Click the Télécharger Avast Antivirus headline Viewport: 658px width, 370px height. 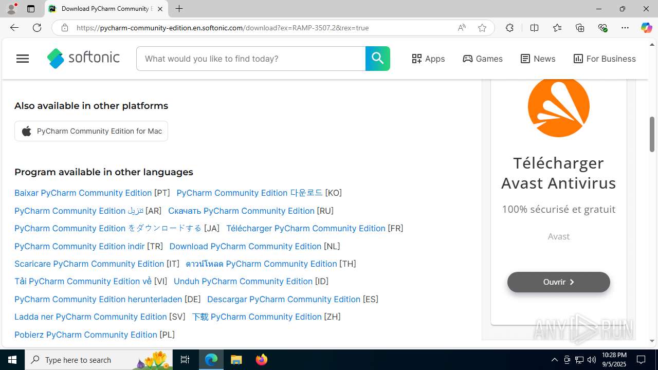559,173
